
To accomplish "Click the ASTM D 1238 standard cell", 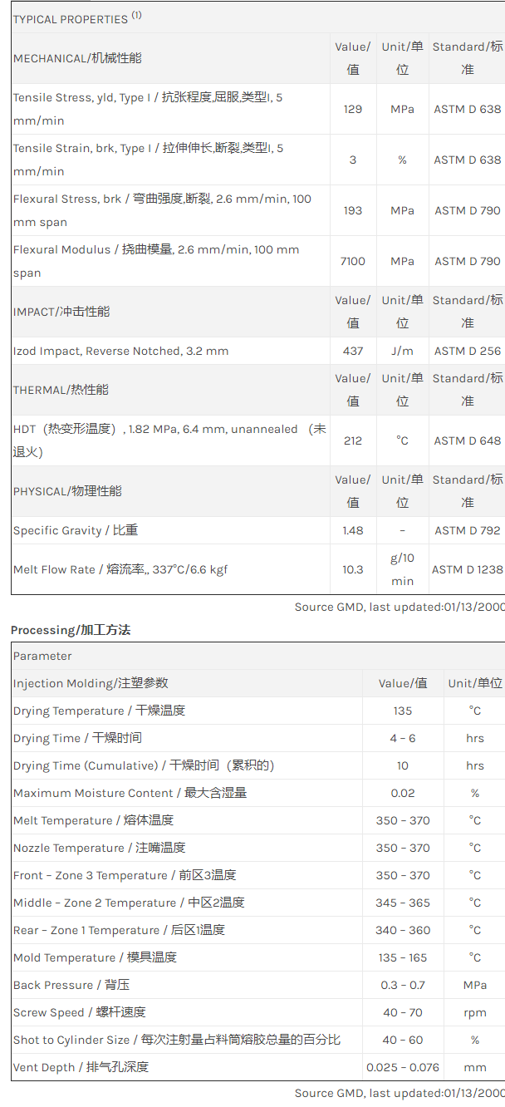I will click(468, 569).
